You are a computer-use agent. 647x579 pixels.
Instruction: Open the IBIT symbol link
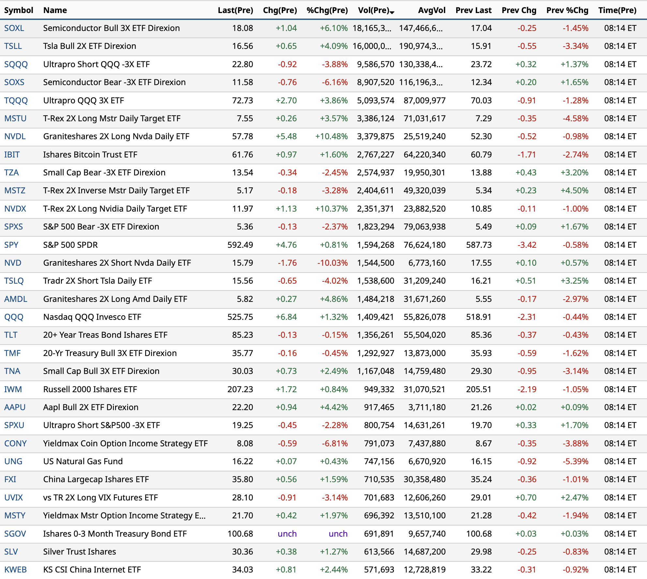coord(12,155)
